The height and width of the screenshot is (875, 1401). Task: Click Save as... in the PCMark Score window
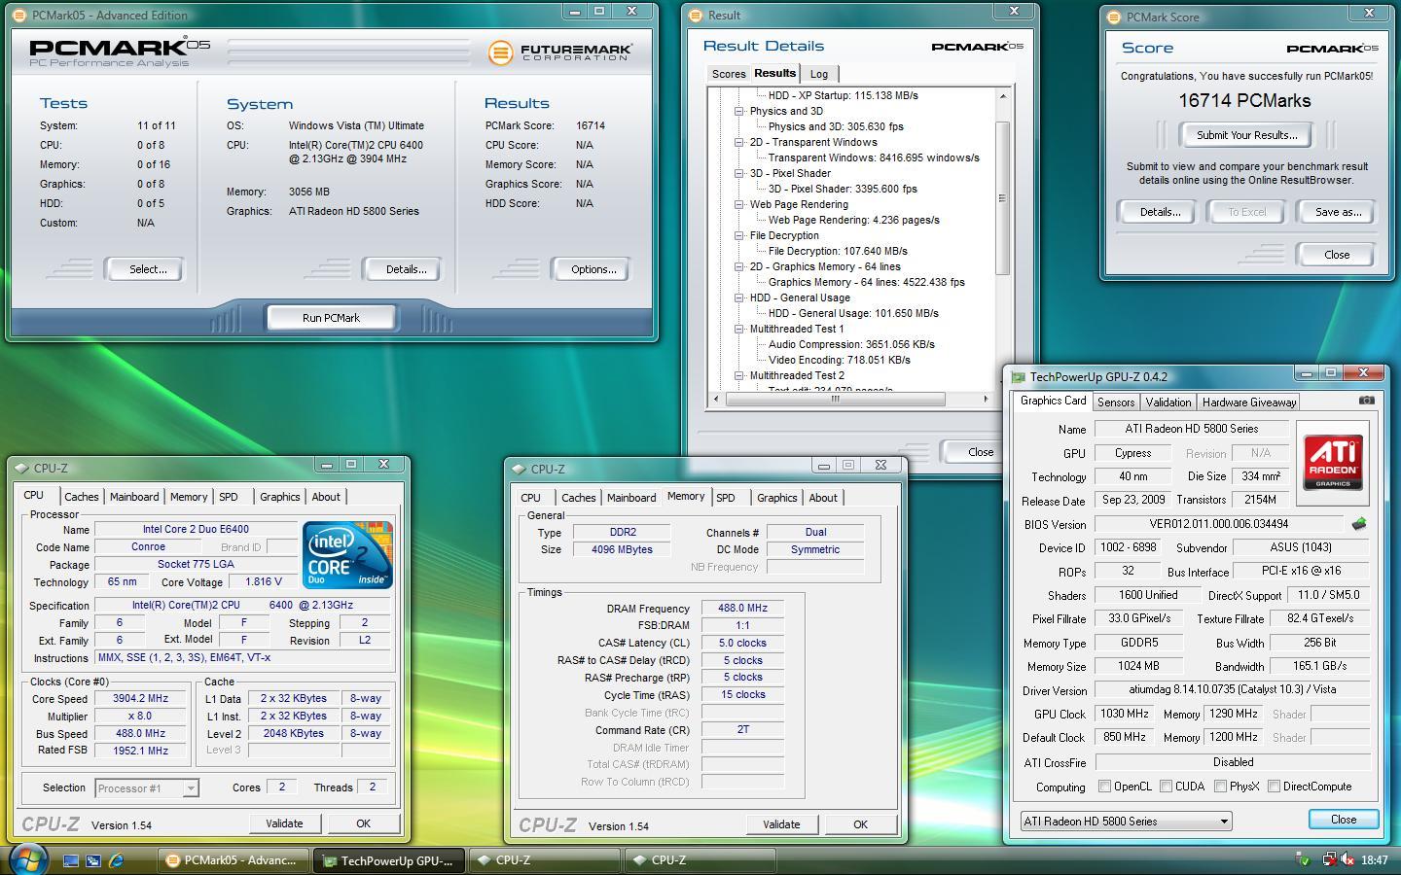tap(1338, 212)
